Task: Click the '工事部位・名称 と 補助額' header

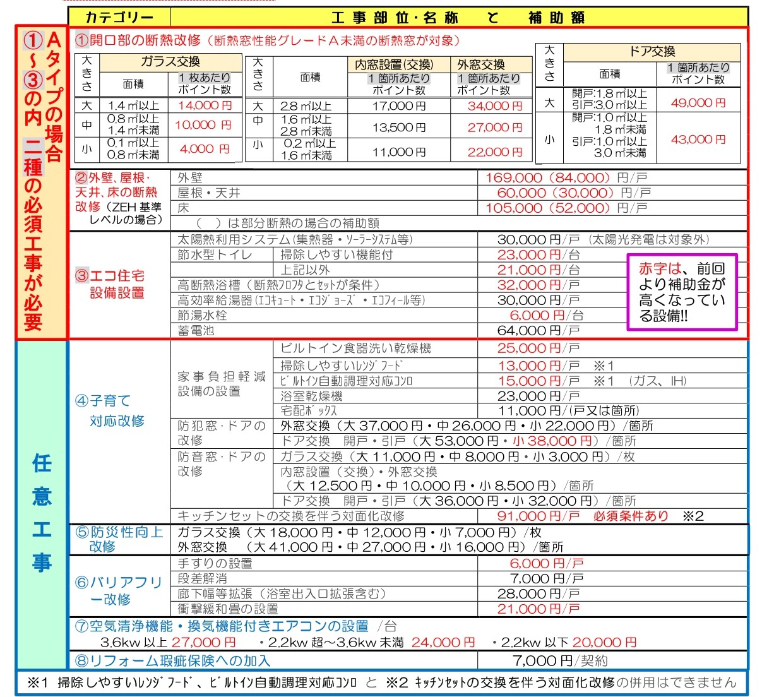Action: [x=459, y=17]
